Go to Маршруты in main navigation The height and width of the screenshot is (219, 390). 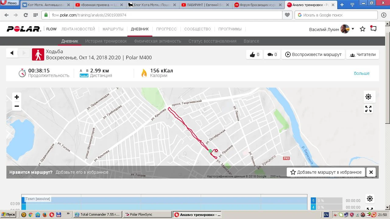pos(113,29)
